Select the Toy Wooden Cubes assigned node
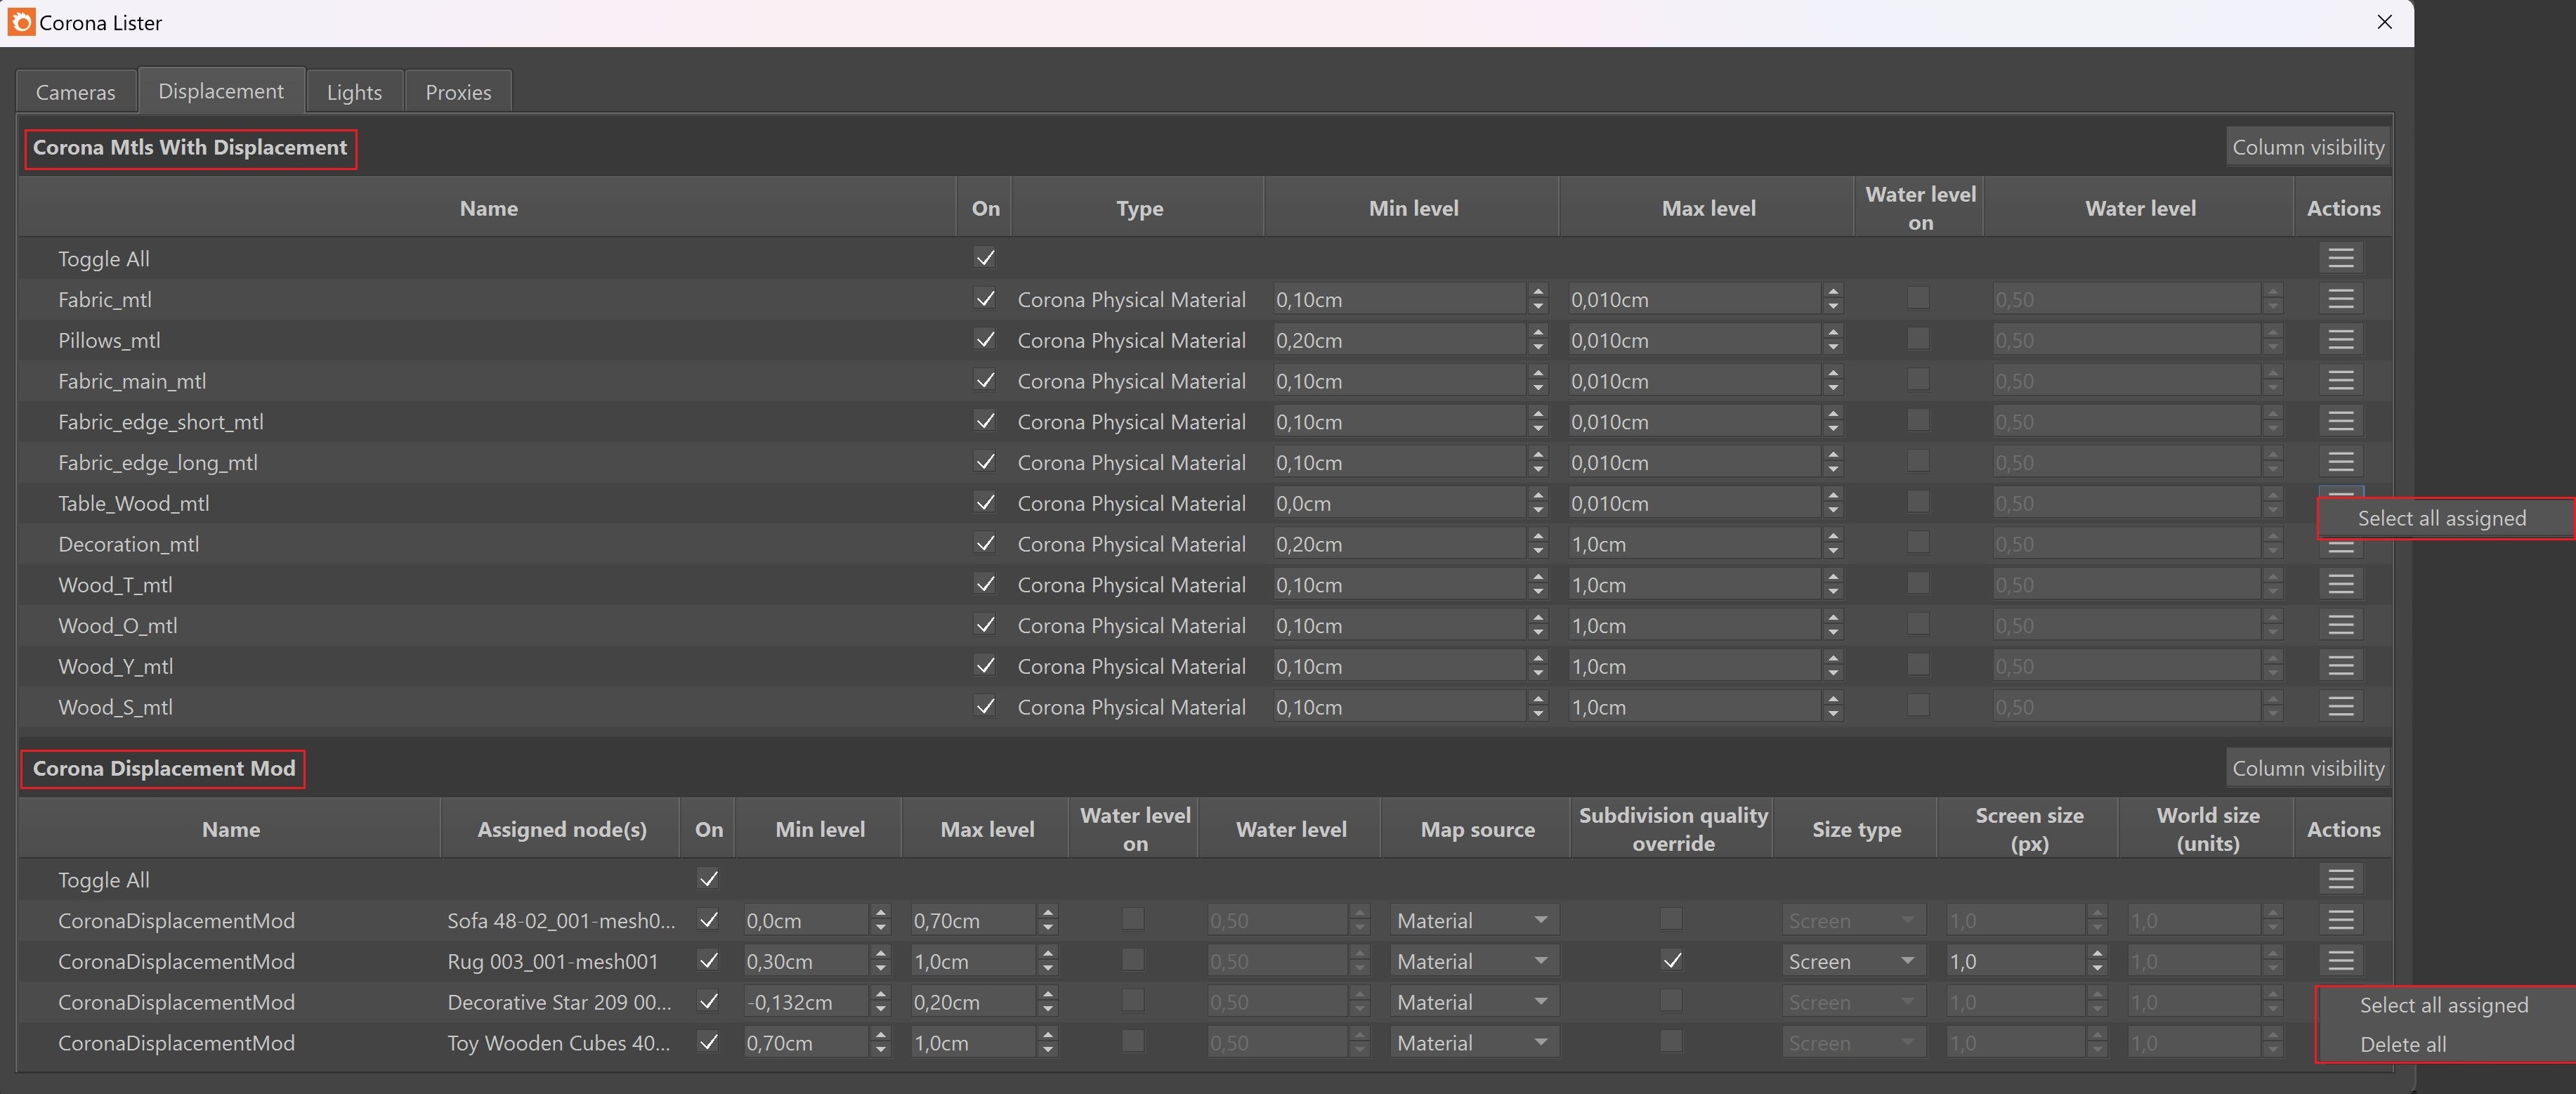2576x1094 pixels. 559,1042
